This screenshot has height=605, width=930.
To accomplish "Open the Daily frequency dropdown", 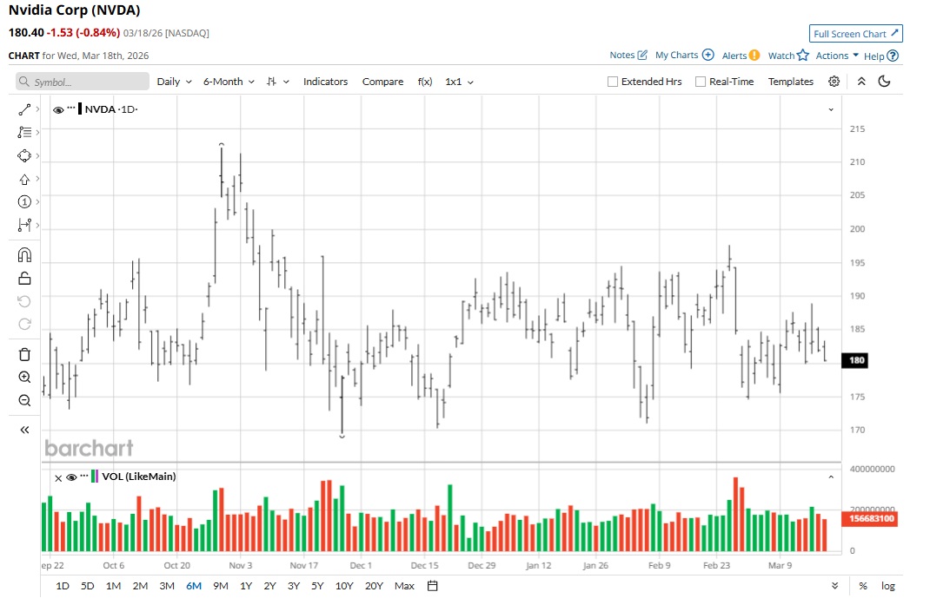I will point(175,82).
